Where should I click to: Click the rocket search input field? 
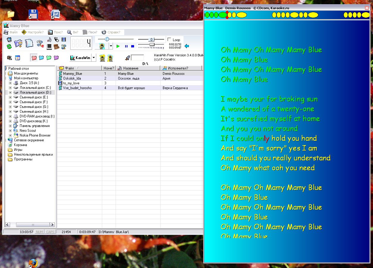tap(137, 58)
